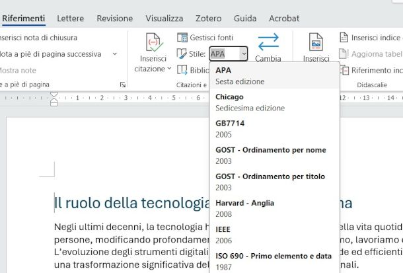Viewport: 403px width, 273px height.
Task: Click the Inserisci didascalia picture icon
Action: coord(316,42)
